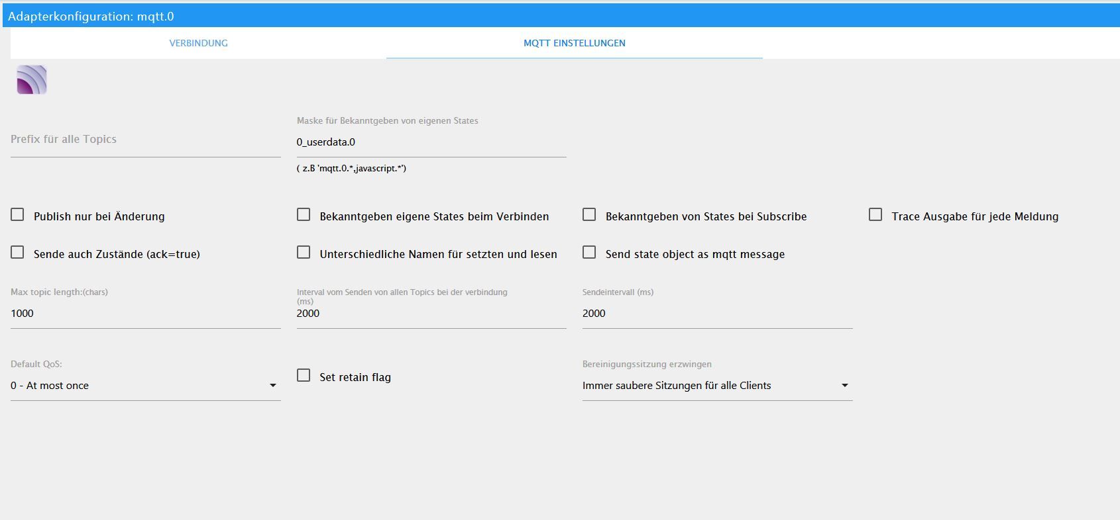Click the purple MQTT adapter logo icon
Viewport: 1120px width, 520px height.
(32, 79)
